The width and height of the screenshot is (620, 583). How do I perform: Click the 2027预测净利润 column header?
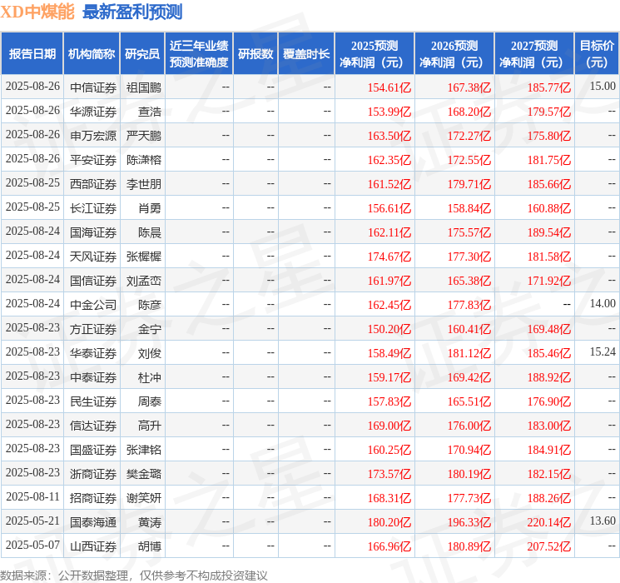(534, 53)
